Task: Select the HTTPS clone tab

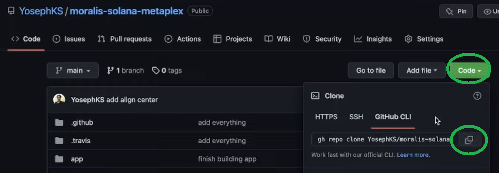Action: tap(326, 117)
